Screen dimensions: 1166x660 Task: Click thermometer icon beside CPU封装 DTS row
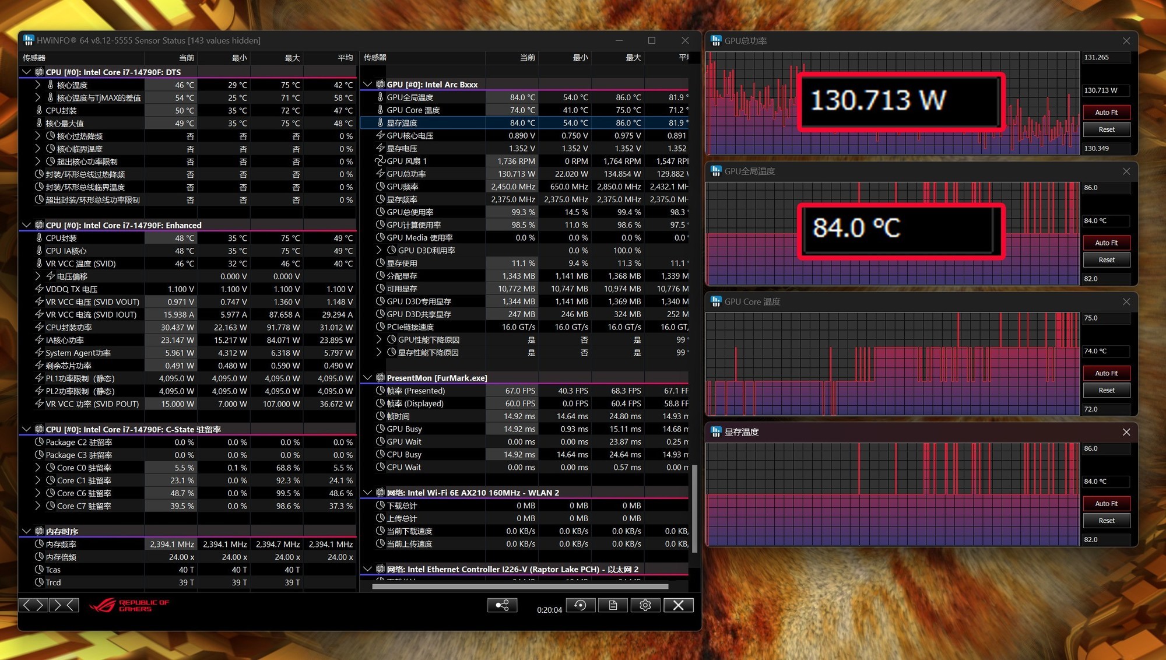click(x=39, y=110)
